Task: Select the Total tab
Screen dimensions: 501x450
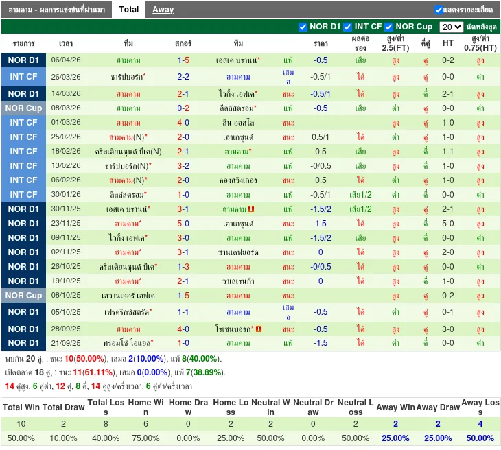Action: coord(128,10)
